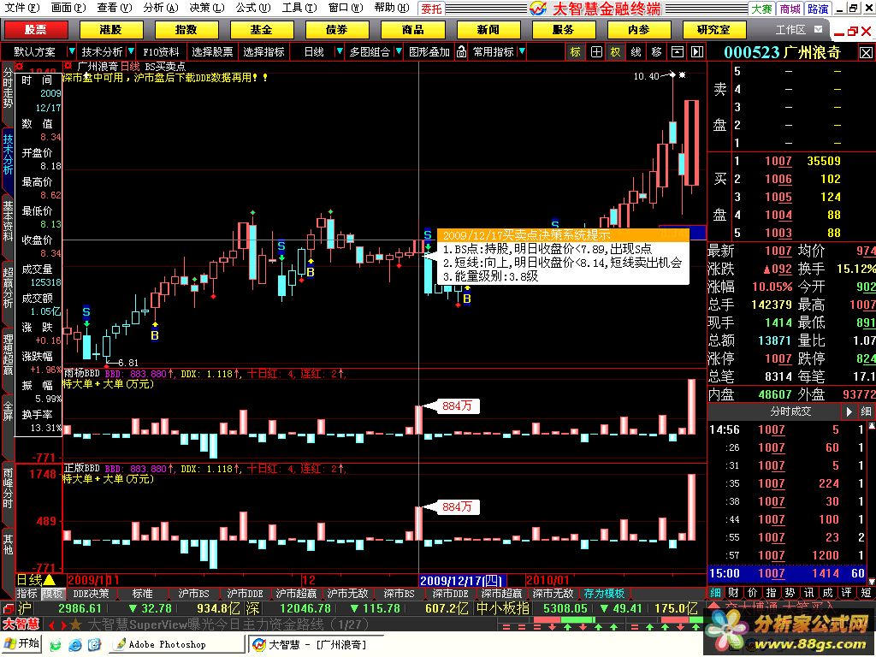
Task: Click 选择指标 in the toolbar
Action: [263, 52]
